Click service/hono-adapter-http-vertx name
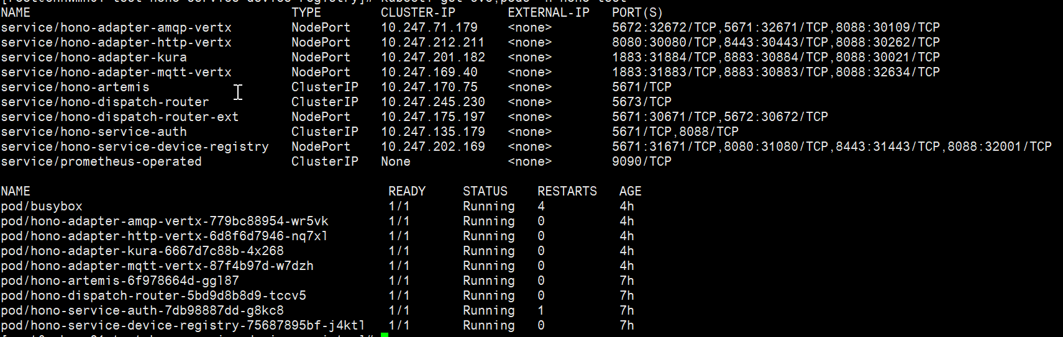The width and height of the screenshot is (1063, 337). tap(116, 43)
